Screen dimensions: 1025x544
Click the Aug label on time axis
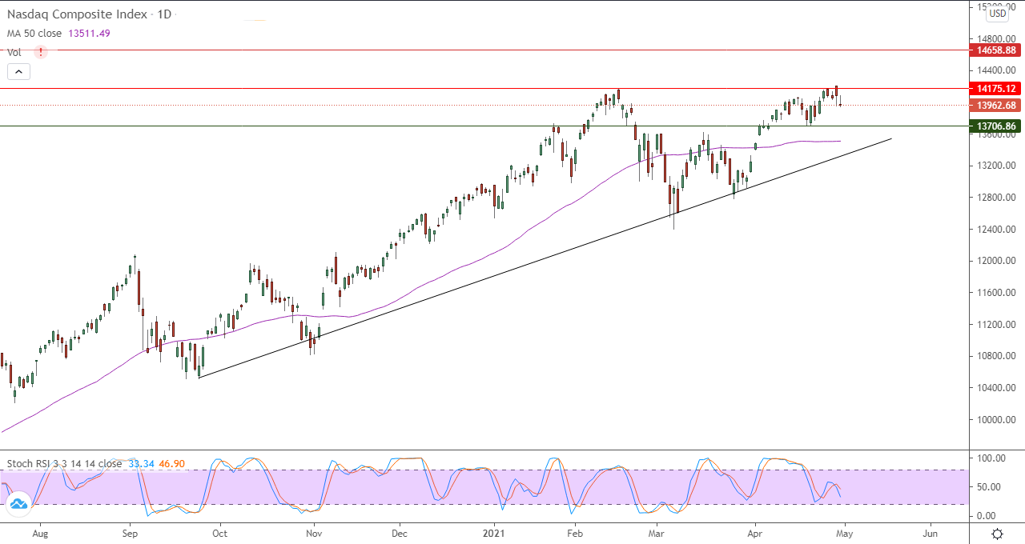pos(41,532)
